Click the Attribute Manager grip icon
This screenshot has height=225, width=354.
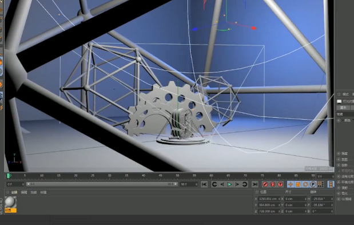(339, 94)
